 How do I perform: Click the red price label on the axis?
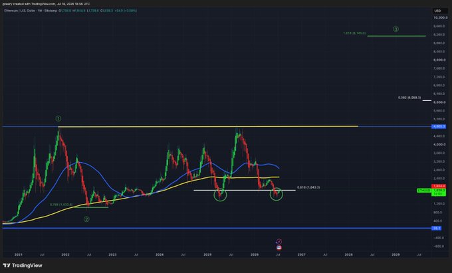(439, 187)
